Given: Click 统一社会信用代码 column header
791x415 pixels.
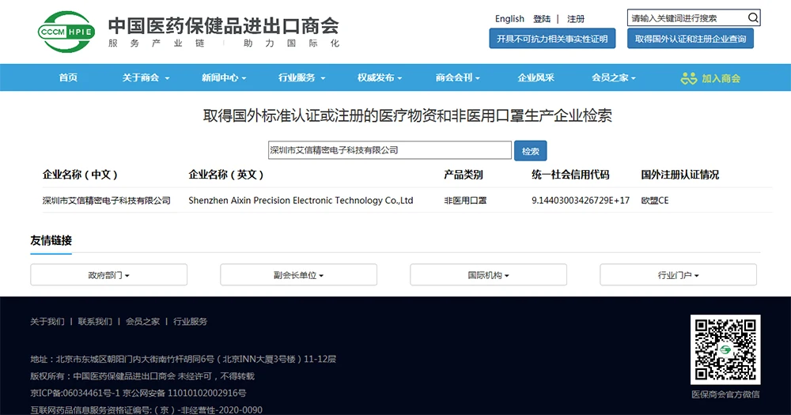Looking at the screenshot, I should [x=570, y=175].
